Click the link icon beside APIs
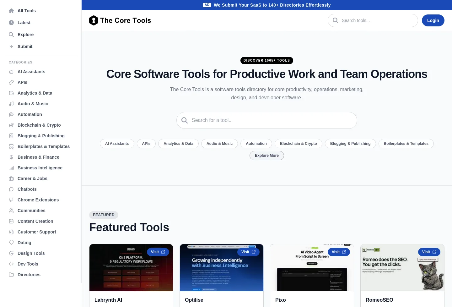Viewport: 452px width, 307px height. [x=11, y=82]
